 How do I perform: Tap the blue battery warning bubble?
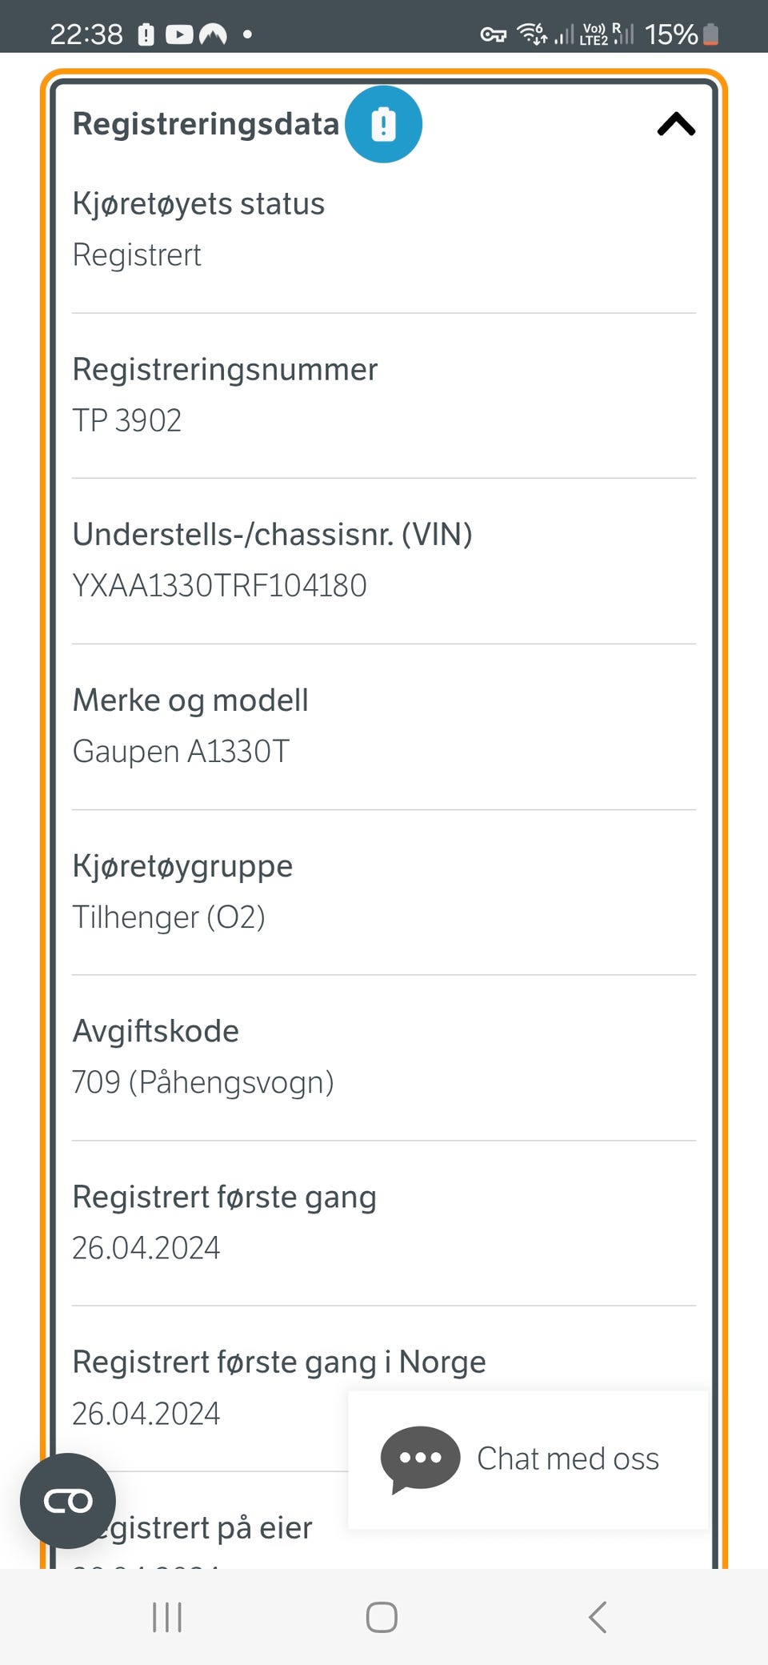tap(383, 124)
